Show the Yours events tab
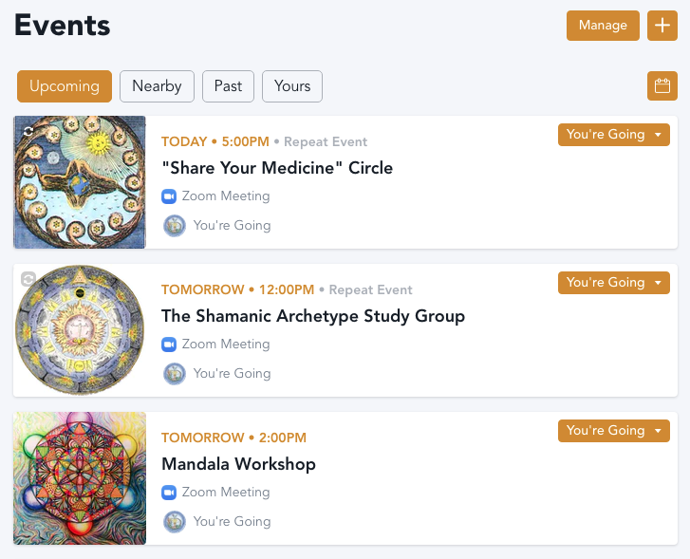The image size is (690, 559). pyautogui.click(x=292, y=86)
